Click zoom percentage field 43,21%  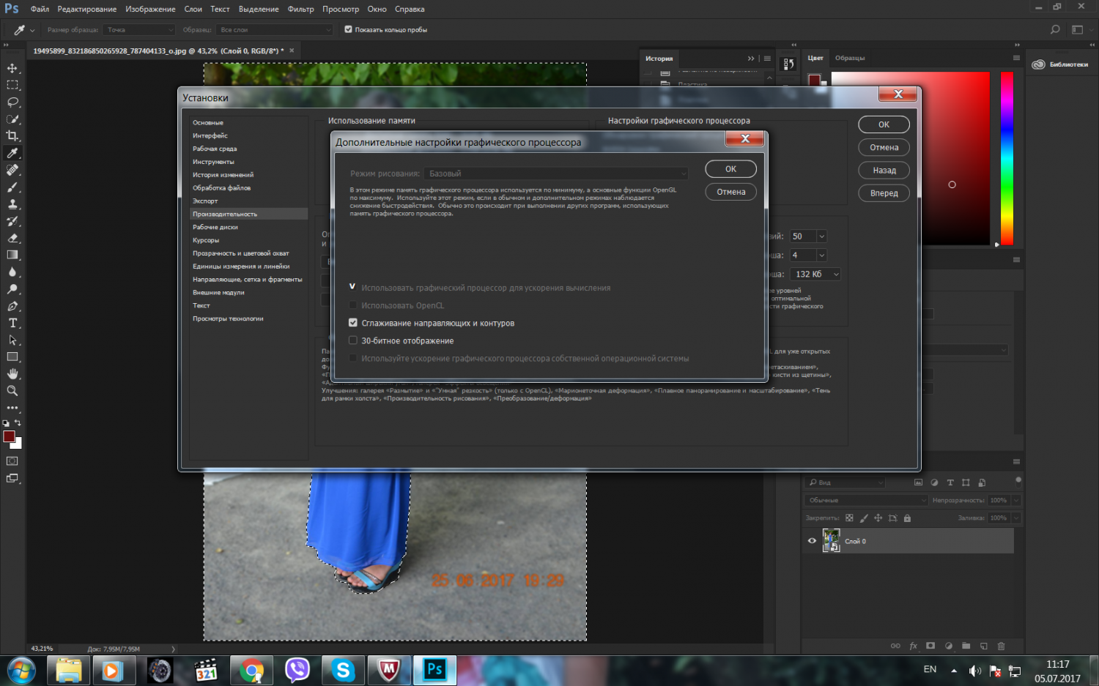coord(42,649)
